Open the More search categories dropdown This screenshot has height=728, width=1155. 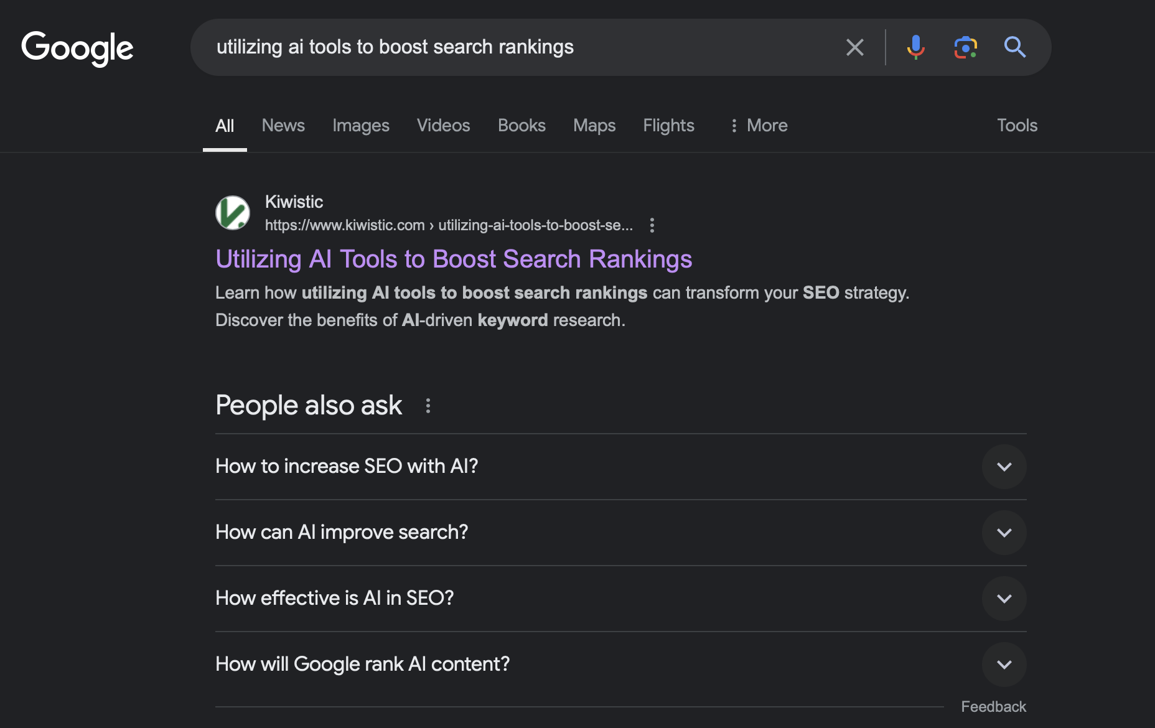click(759, 126)
